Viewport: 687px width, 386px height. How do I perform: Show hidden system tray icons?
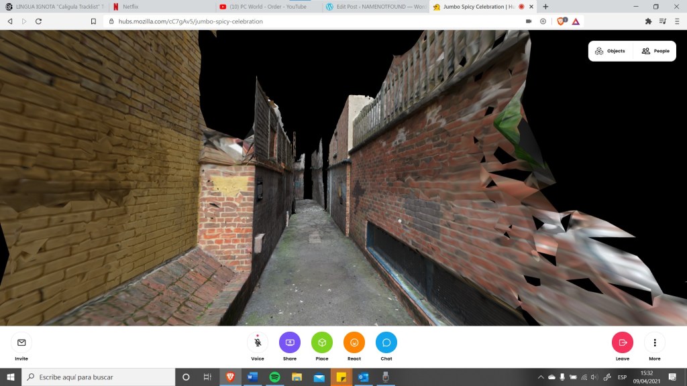[x=541, y=377]
